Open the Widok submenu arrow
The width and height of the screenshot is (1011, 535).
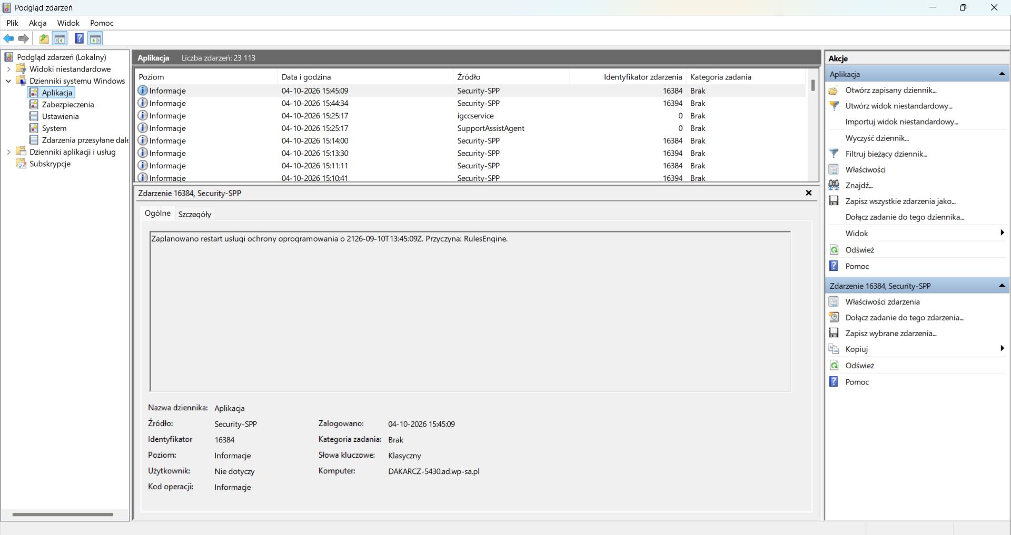coord(1002,233)
